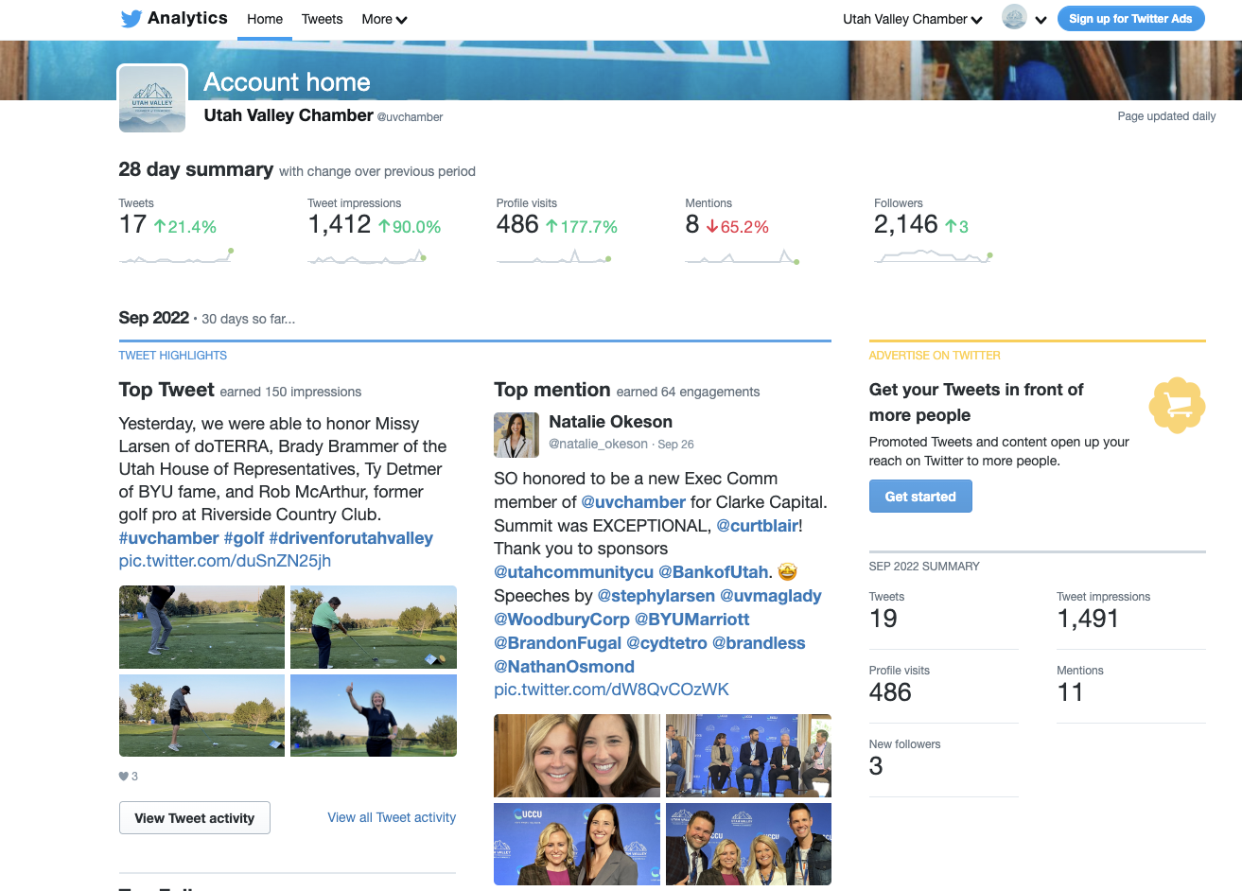Click the Twitter bird logo

coord(131,19)
